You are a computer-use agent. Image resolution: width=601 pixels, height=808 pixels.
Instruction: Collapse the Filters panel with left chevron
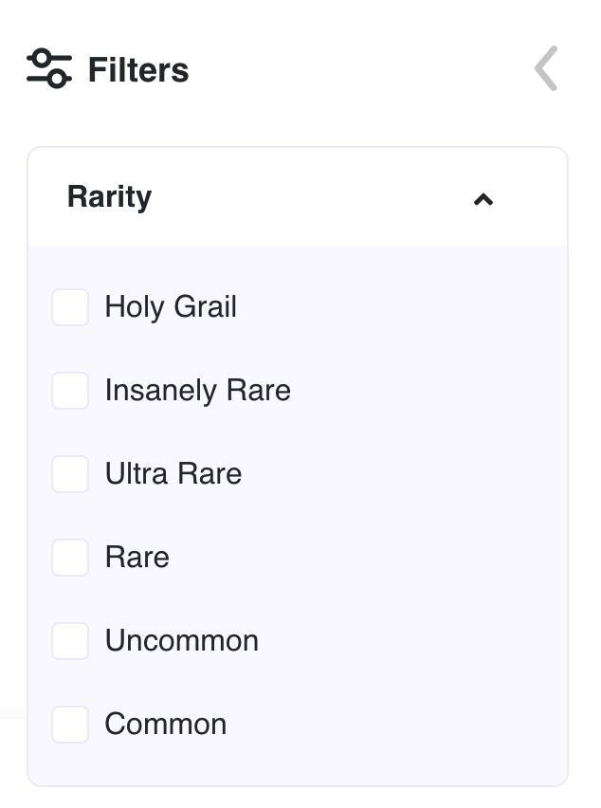click(546, 69)
